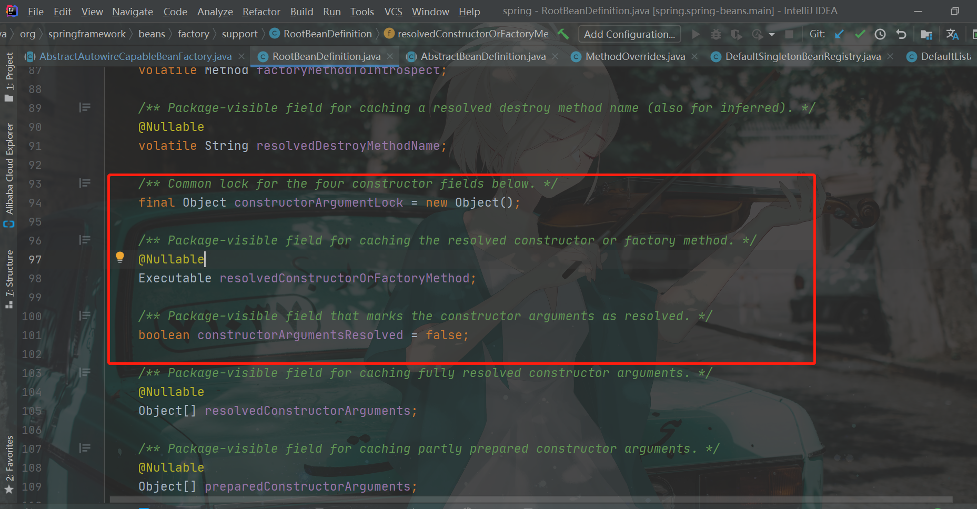This screenshot has width=977, height=509.
Task: Click the resolvedConstructorOrFactoryMethod breadcrumb
Action: 467,34
